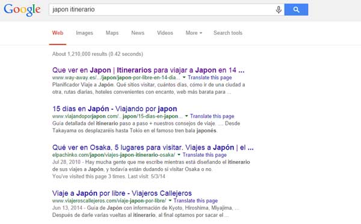Open result Qué ver en Osaka
The height and width of the screenshot is (224, 361).
pyautogui.click(x=153, y=147)
